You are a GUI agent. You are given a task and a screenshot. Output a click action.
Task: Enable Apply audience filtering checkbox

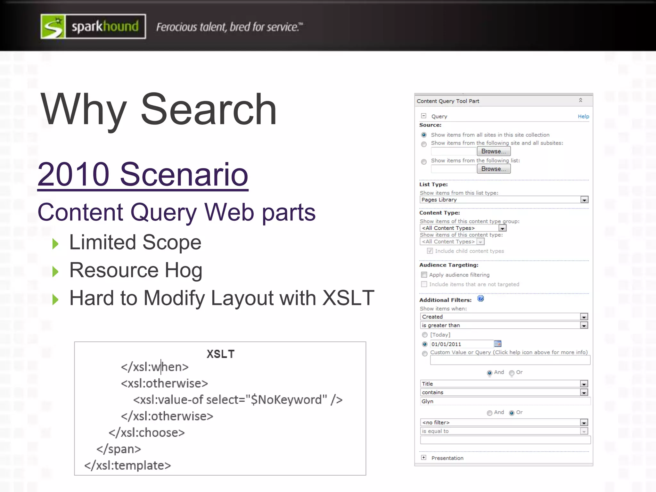[x=424, y=275]
